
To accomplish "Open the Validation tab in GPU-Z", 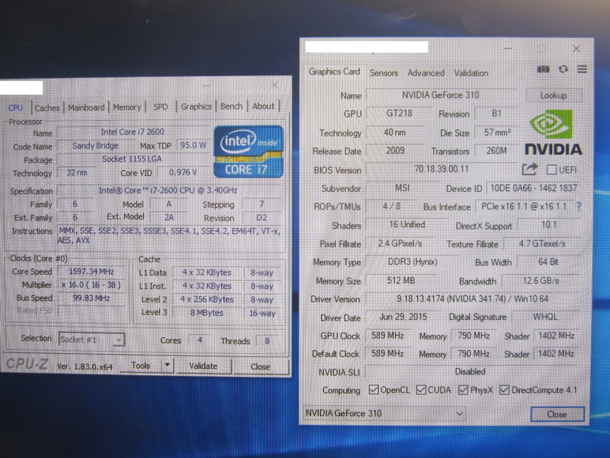I will pos(471,73).
